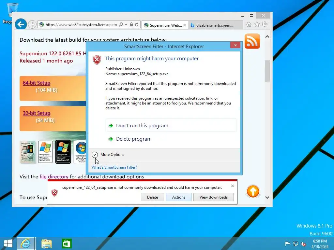Open File Explorer from taskbar

(x=46, y=243)
